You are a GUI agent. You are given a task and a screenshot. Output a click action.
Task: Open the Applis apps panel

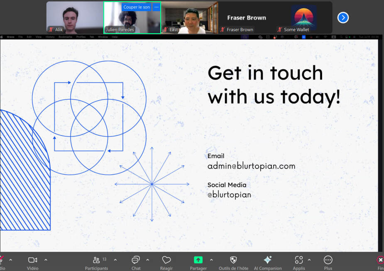tap(299, 263)
